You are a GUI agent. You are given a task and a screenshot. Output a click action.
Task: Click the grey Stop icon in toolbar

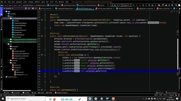tap(155, 5)
